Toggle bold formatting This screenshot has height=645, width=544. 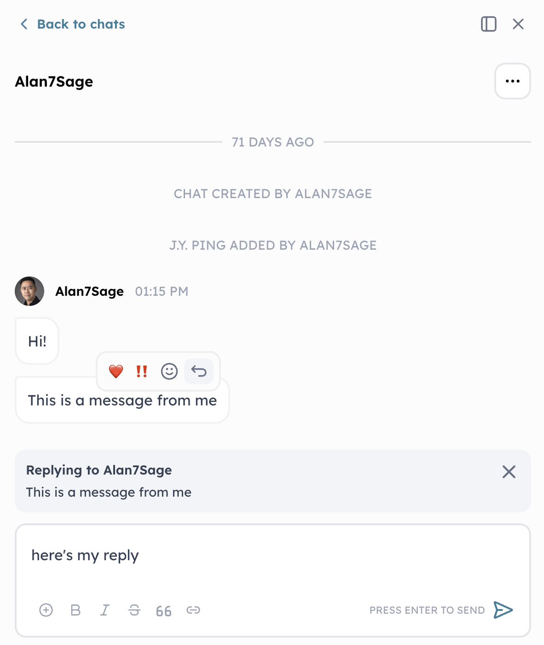[75, 610]
